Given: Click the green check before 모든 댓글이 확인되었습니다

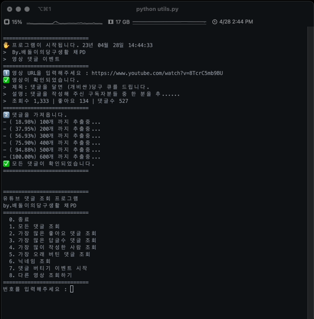Looking at the screenshot, I should pyautogui.click(x=6, y=164).
